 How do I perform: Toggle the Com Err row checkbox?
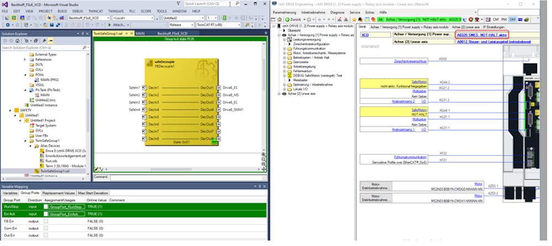(45, 228)
